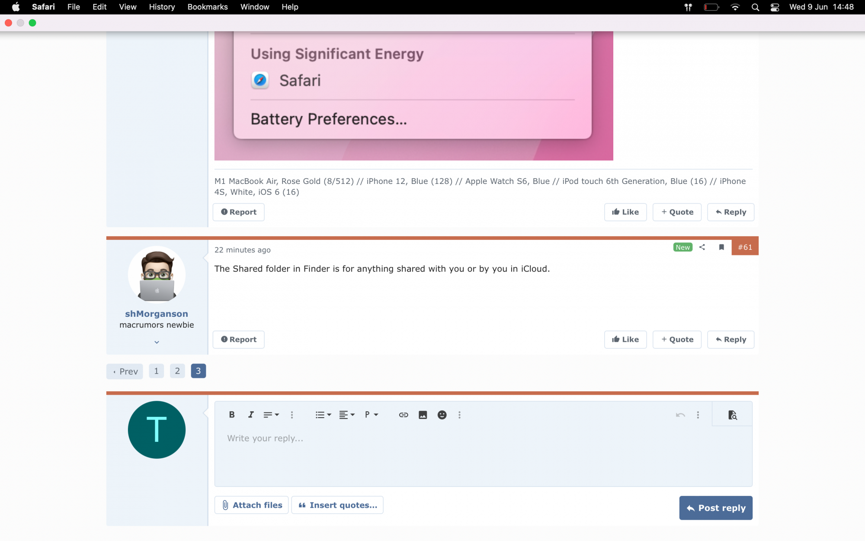Click the Post reply button
The width and height of the screenshot is (865, 541).
[715, 508]
